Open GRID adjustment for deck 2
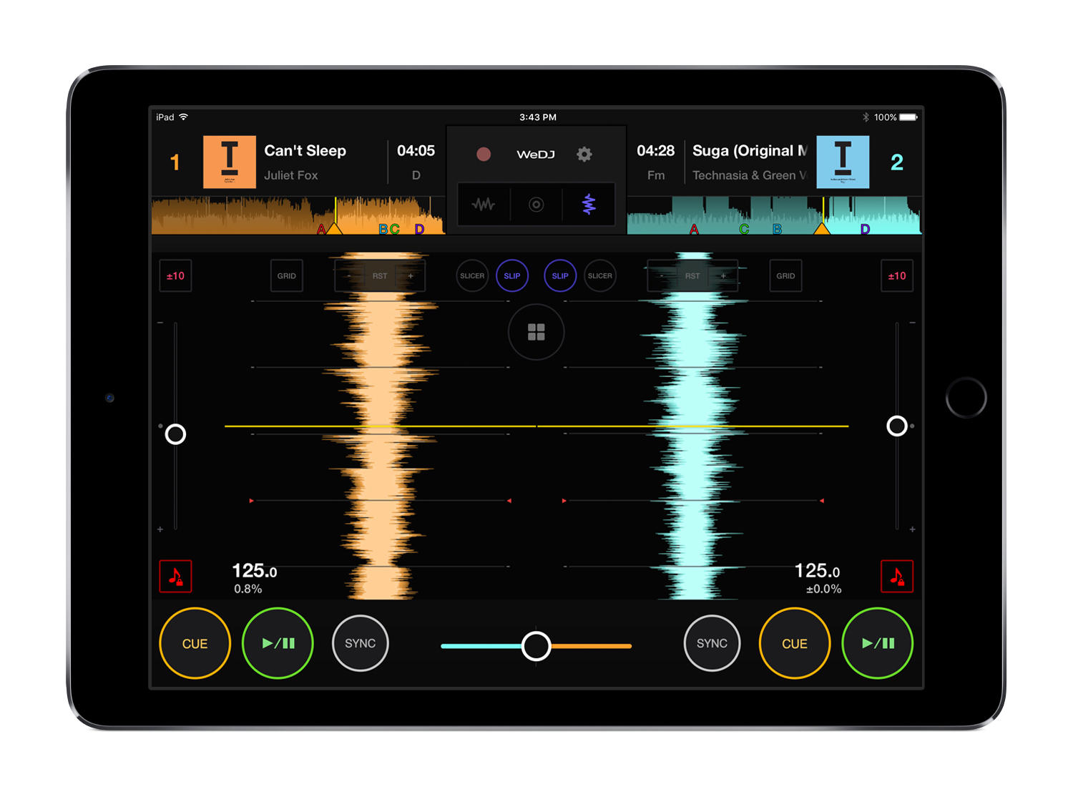The height and width of the screenshot is (797, 1073). pyautogui.click(x=785, y=275)
